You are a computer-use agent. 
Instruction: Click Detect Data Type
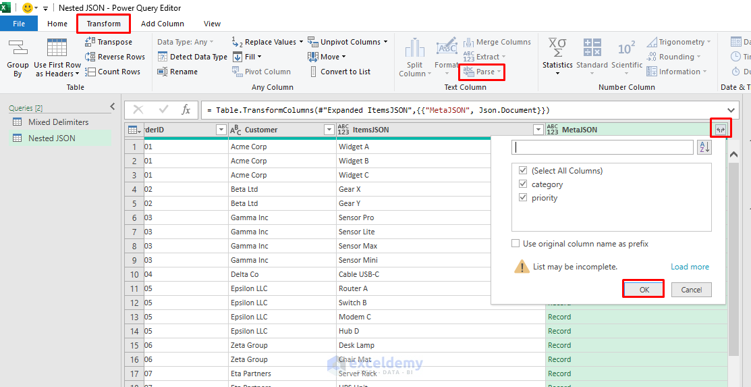coord(192,57)
